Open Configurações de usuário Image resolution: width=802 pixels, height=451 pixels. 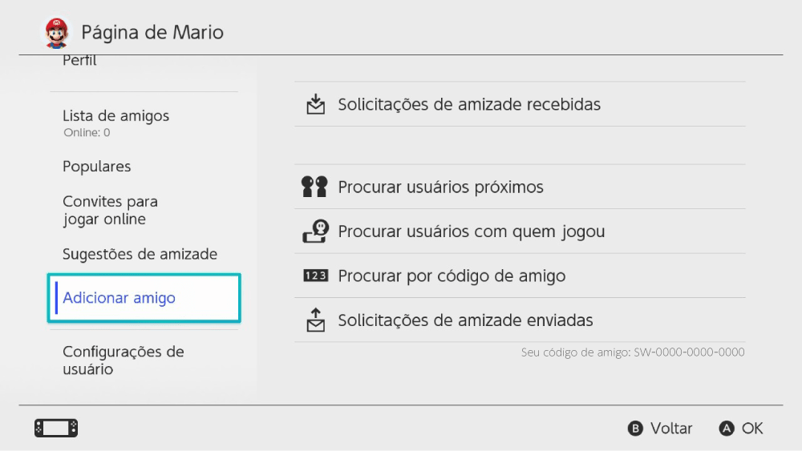[124, 360]
